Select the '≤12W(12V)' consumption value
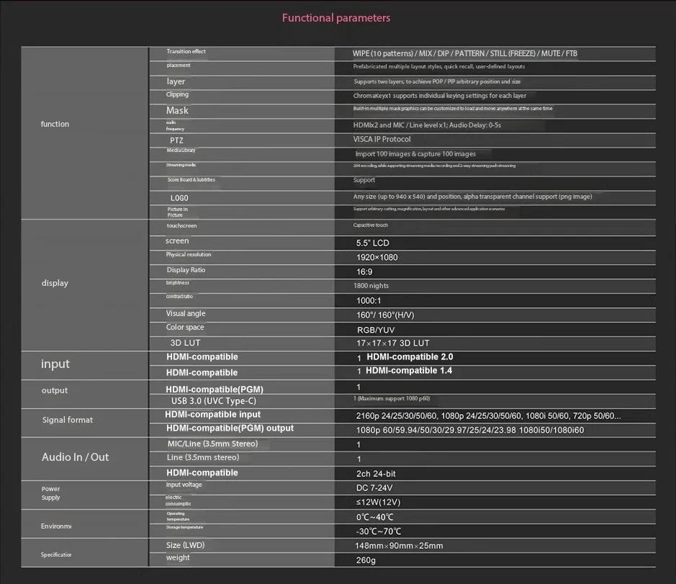 (x=378, y=503)
